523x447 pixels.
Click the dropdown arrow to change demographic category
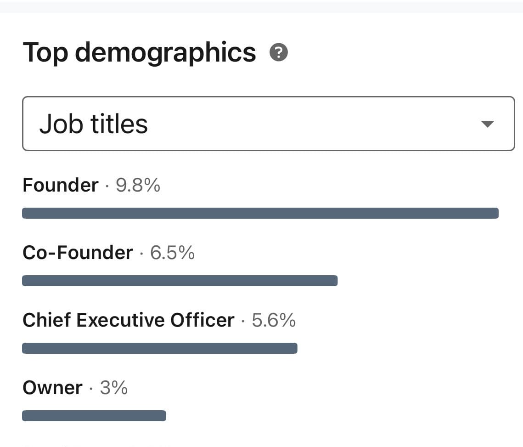[488, 123]
